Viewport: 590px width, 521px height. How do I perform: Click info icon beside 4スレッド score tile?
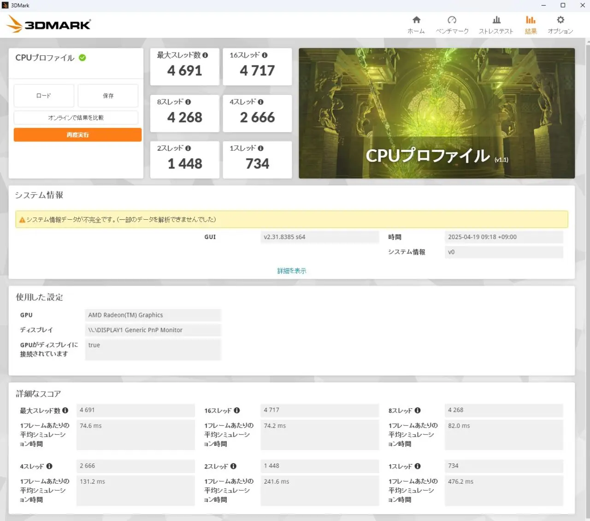pos(261,102)
